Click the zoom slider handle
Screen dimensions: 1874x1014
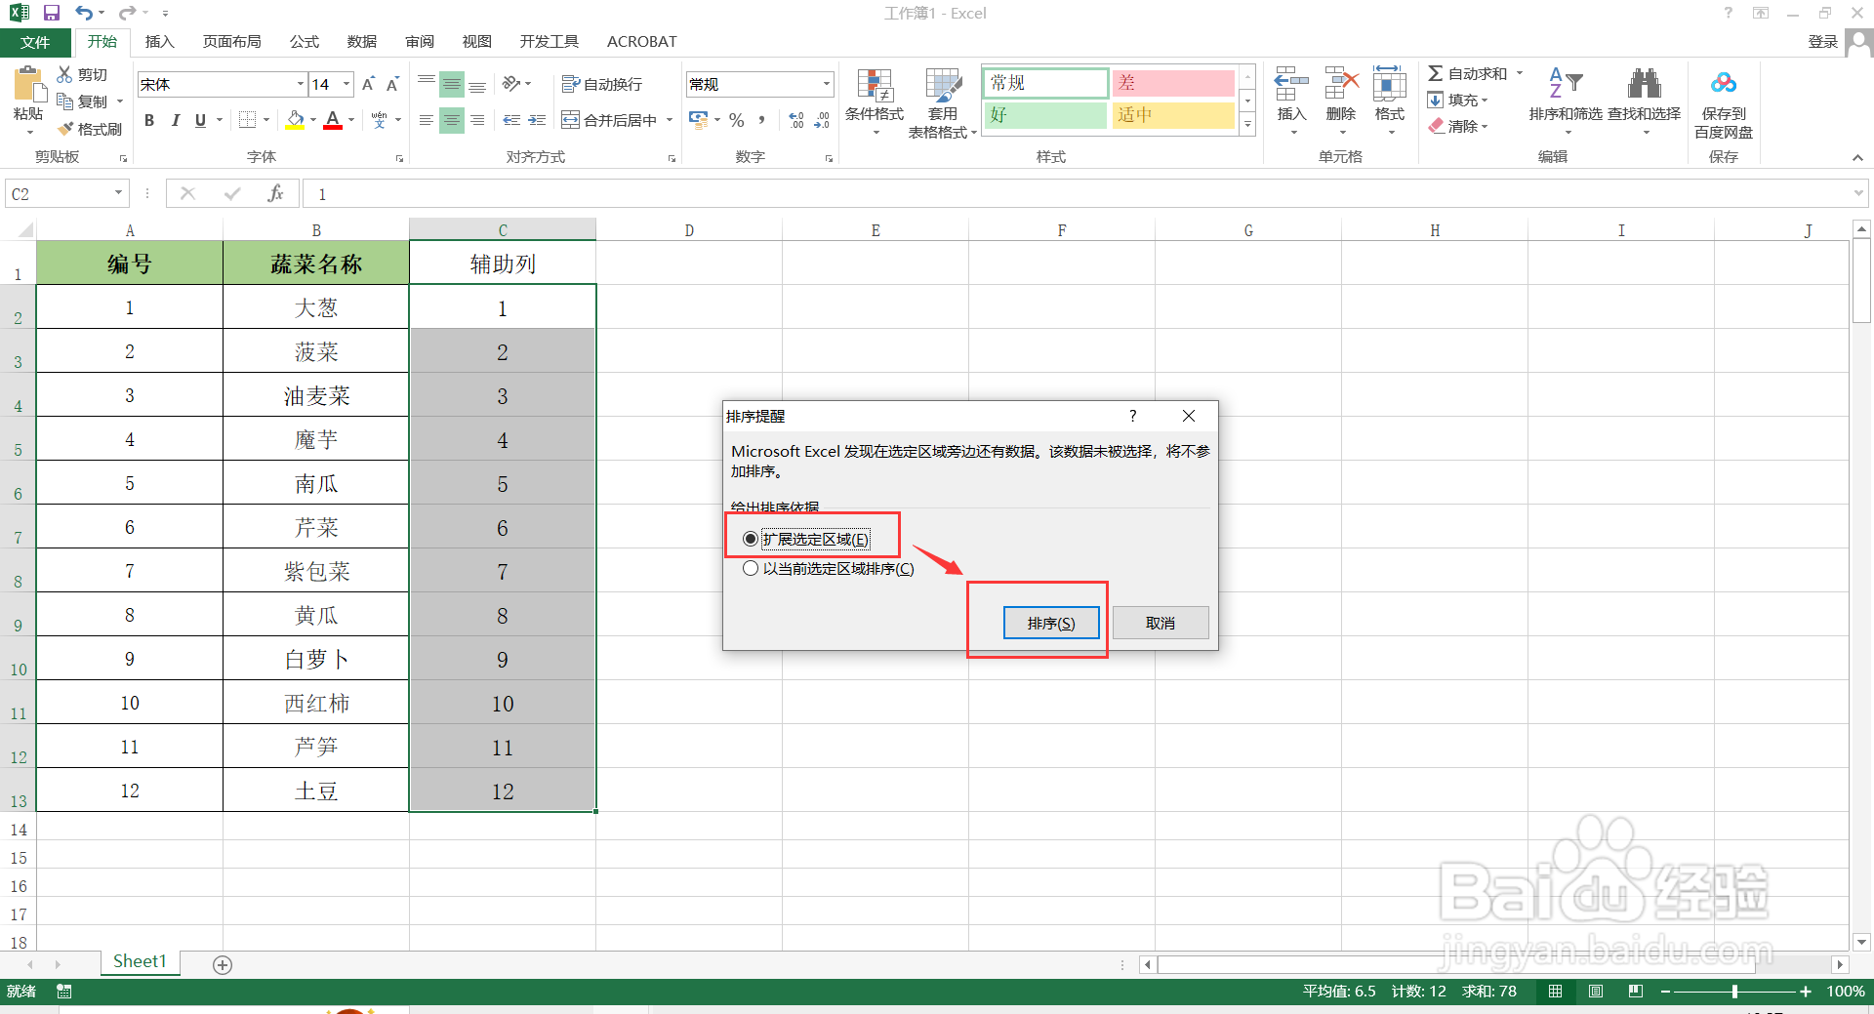coord(1734,992)
